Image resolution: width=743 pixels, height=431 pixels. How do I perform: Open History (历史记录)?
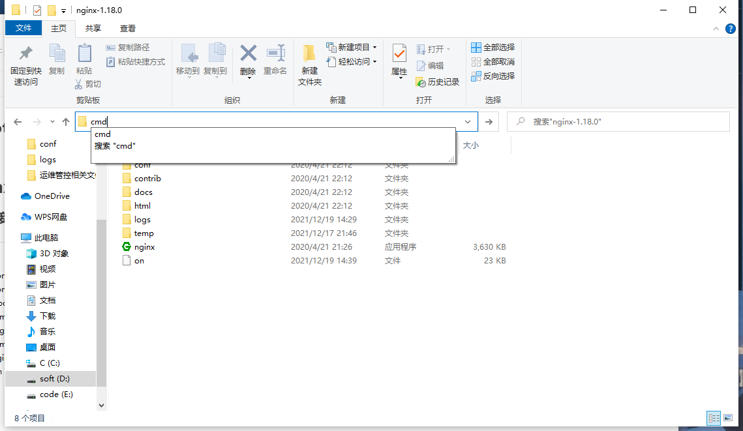click(437, 82)
